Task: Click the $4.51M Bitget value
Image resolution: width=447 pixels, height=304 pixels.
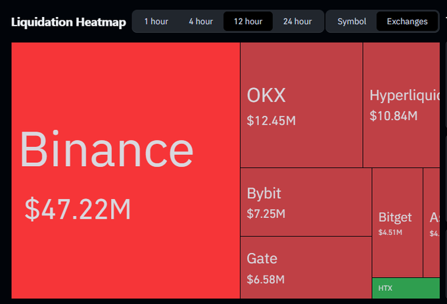Action: (x=390, y=232)
